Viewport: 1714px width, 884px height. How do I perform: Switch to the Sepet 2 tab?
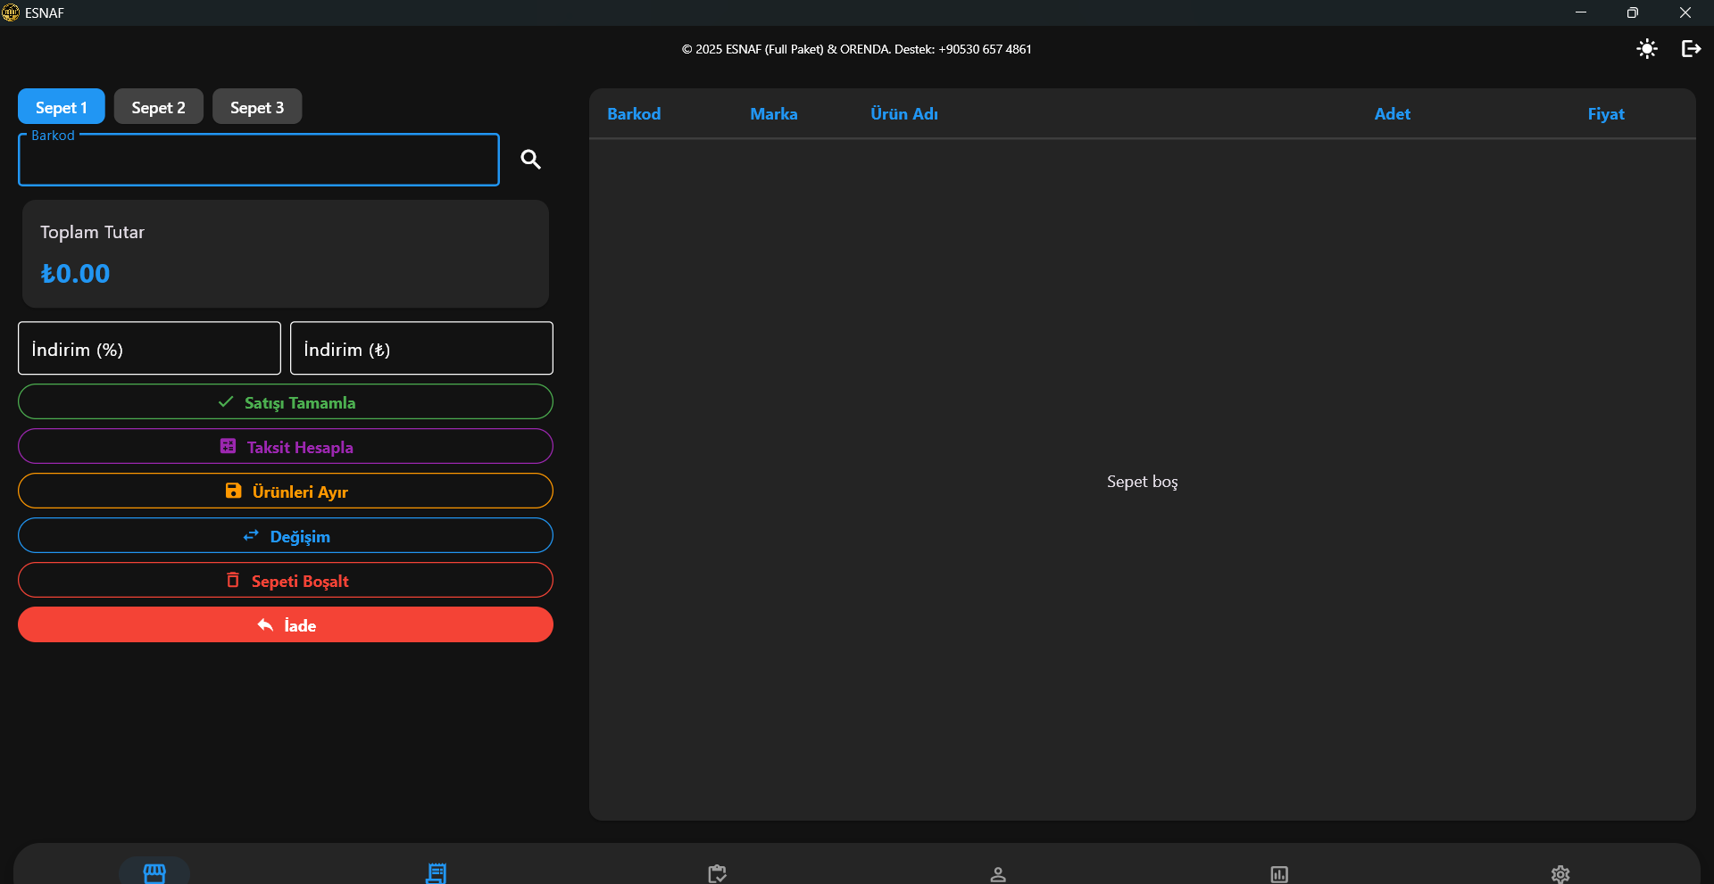(158, 107)
